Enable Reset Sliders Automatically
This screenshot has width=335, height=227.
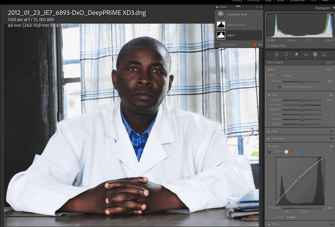(x=280, y=87)
